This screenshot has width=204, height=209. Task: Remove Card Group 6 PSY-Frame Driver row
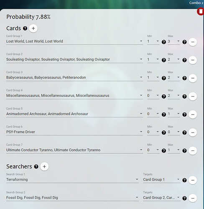point(193,133)
